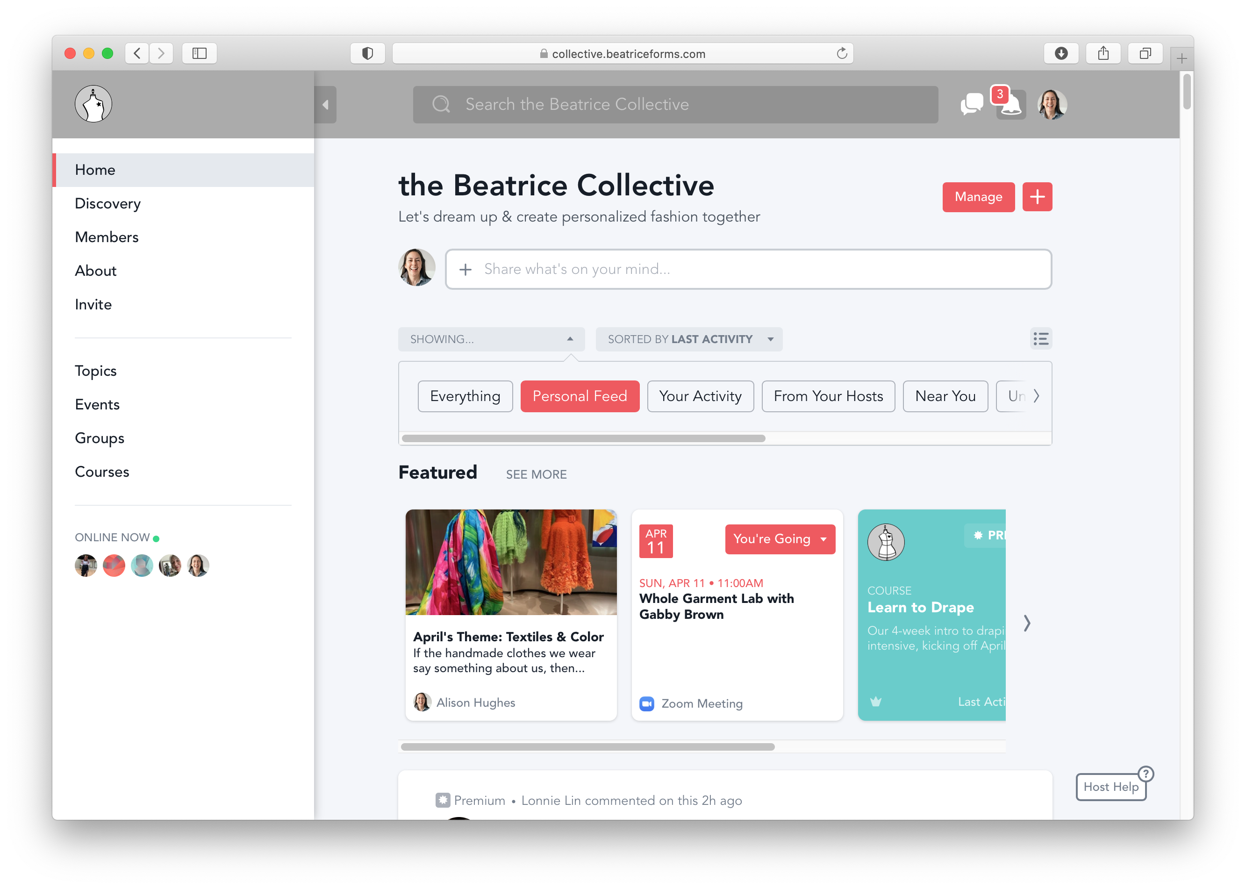Viewport: 1246px width, 889px height.
Task: Collapse the sidebar with the left arrow
Action: click(326, 105)
